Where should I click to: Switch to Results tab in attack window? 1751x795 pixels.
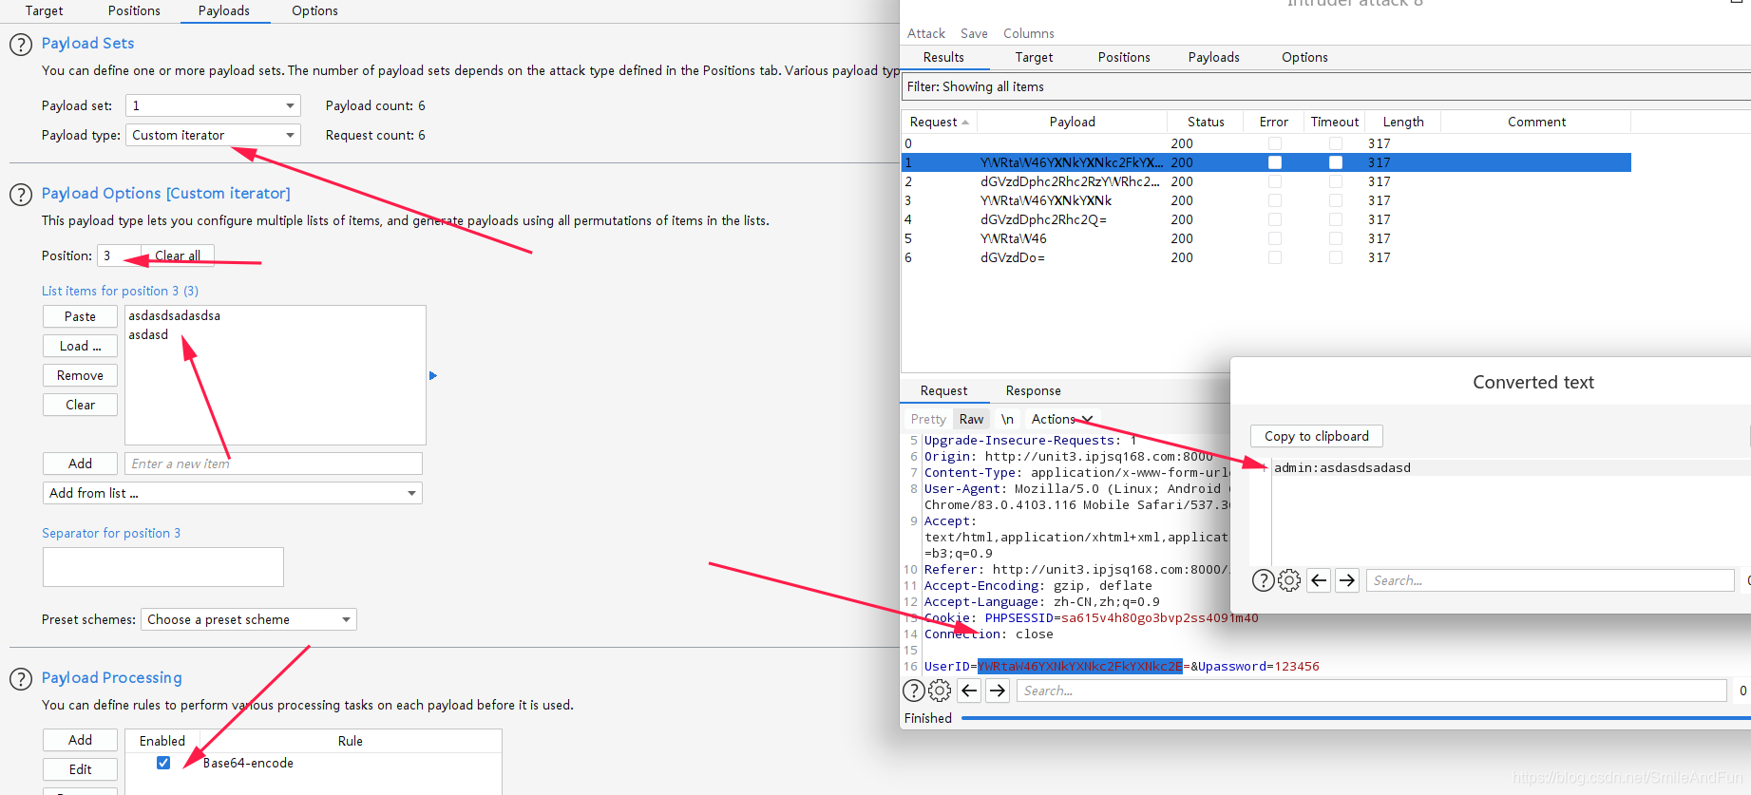943,57
